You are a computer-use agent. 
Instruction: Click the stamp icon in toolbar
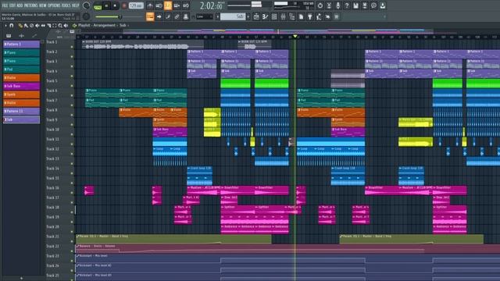[186, 16]
